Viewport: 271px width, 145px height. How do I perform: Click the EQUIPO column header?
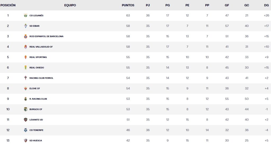point(70,5)
